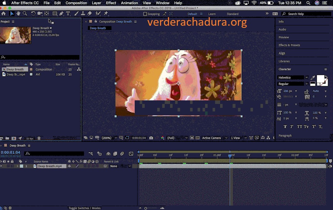333x210 pixels.
Task: Pick a color with the Character eyedropper
Action: [x=313, y=78]
